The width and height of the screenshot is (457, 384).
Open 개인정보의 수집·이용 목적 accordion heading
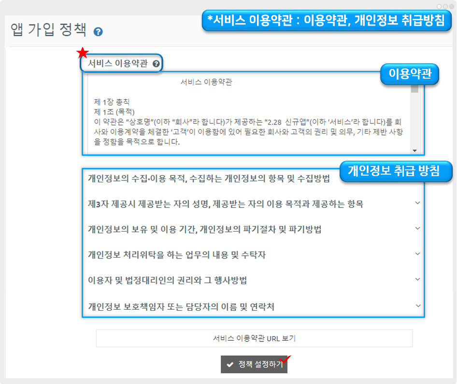point(209,179)
